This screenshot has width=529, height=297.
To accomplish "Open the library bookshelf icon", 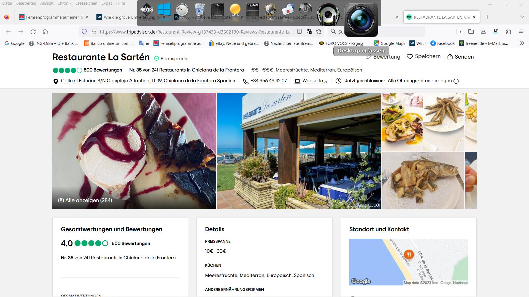I will 459,32.
